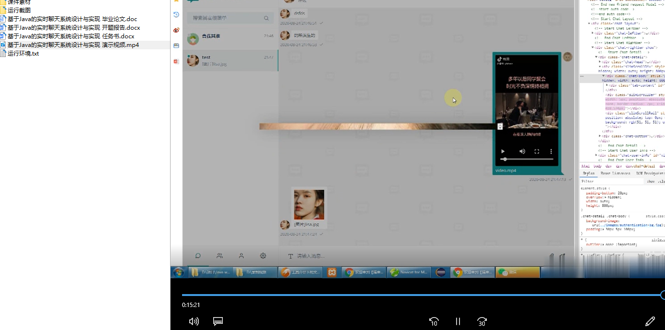The width and height of the screenshot is (665, 330).
Task: Open the group contacts icon at bottom
Action: coord(219,256)
